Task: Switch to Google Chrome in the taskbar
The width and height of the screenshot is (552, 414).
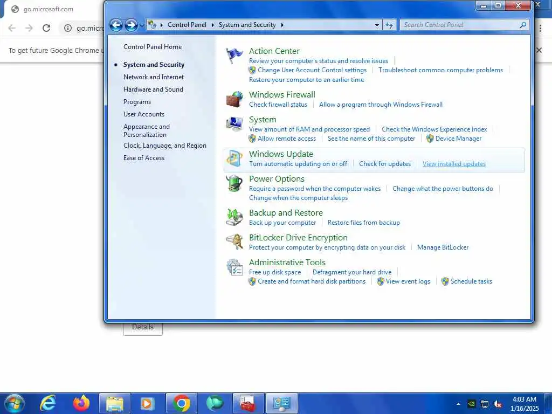Action: click(x=181, y=403)
